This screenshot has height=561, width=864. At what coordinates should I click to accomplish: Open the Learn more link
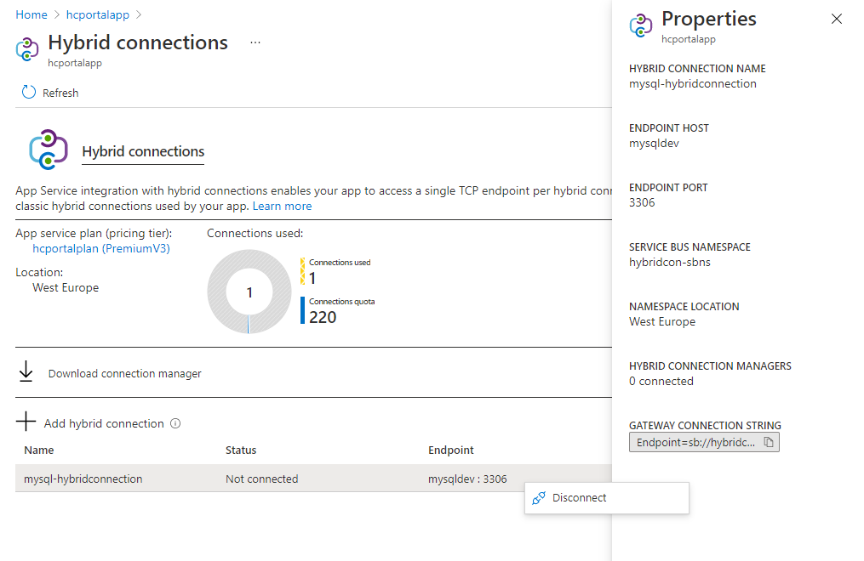[282, 206]
